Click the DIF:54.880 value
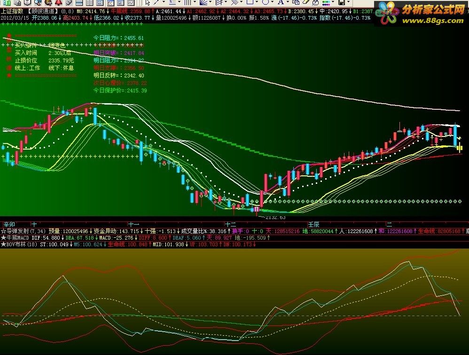The width and height of the screenshot is (469, 355). click(x=46, y=238)
